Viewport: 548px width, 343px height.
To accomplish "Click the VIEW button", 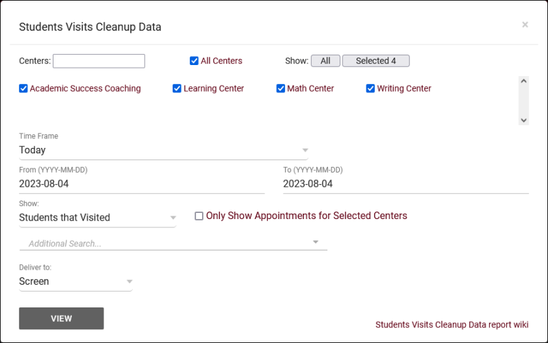I will pos(62,318).
